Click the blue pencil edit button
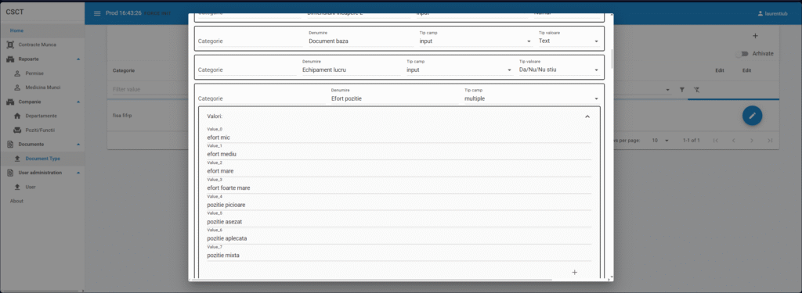Viewport: 802px width, 293px height. click(x=753, y=116)
